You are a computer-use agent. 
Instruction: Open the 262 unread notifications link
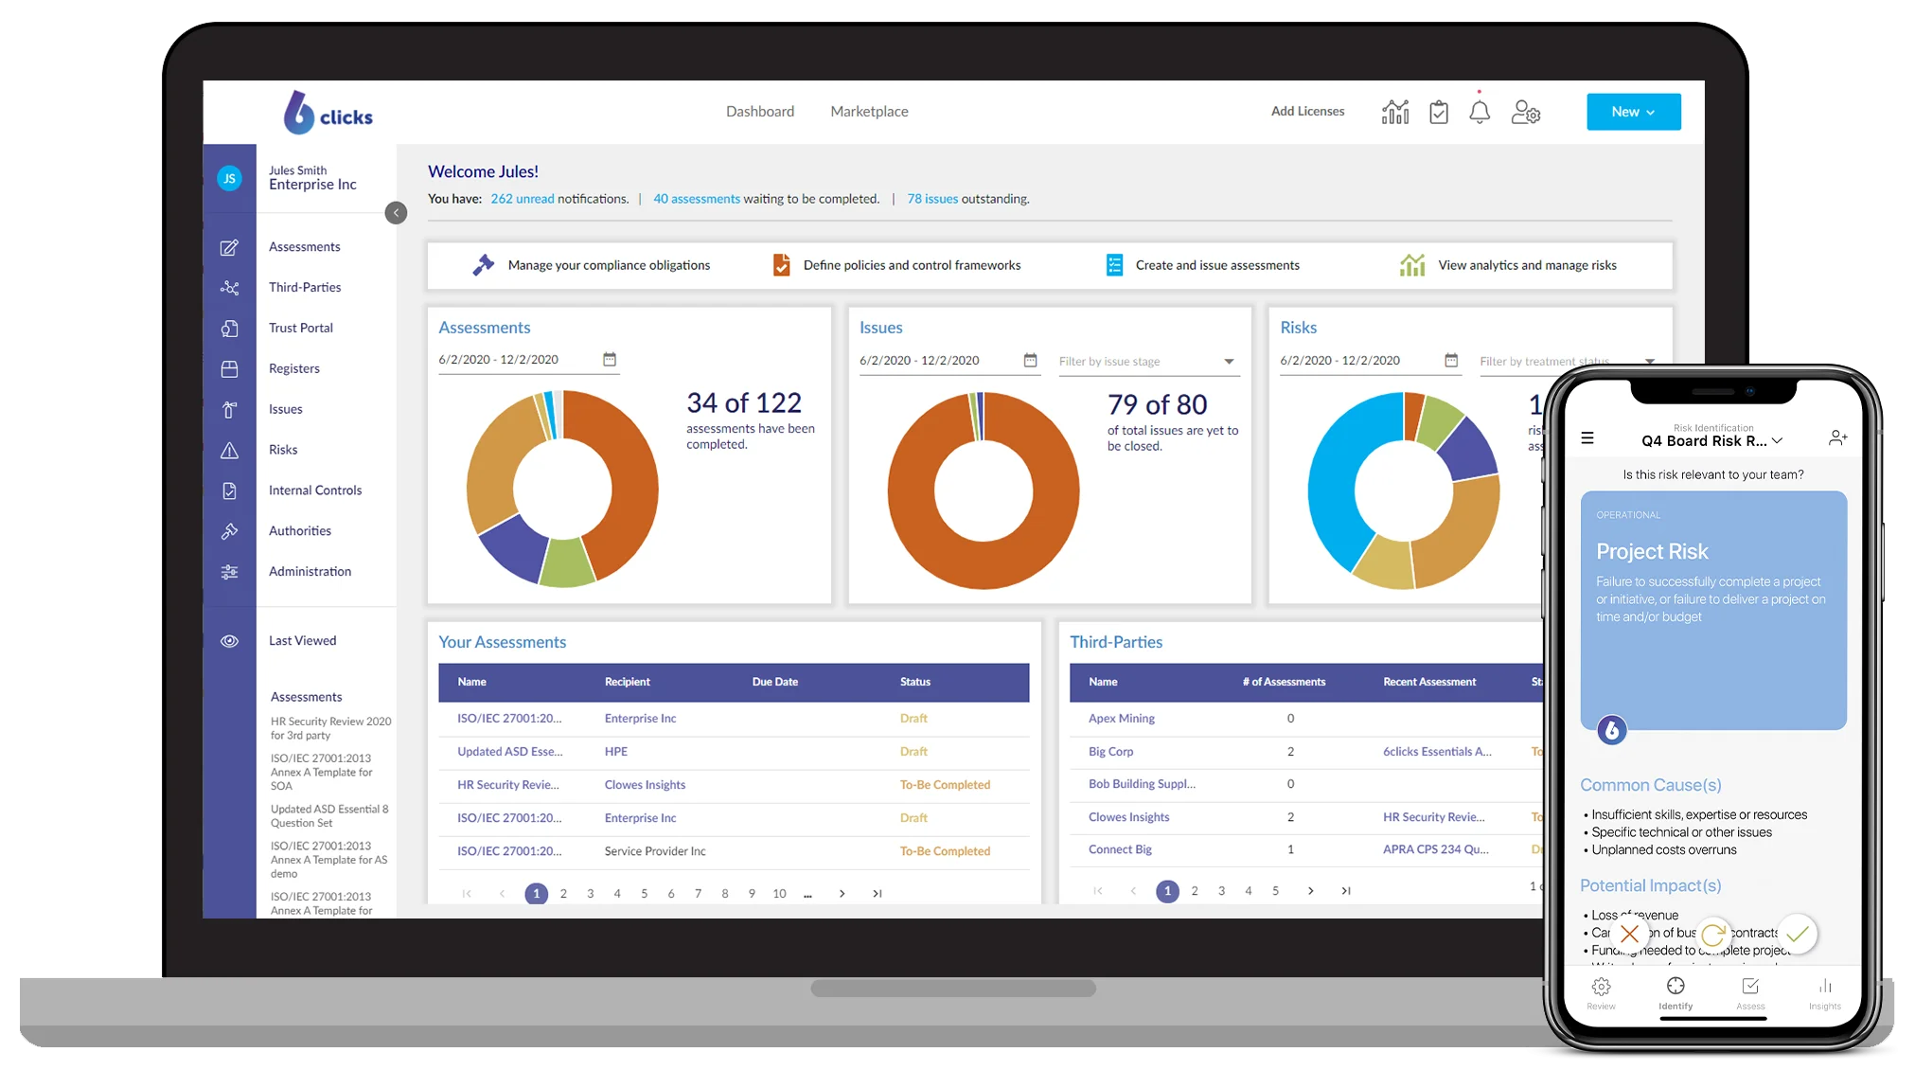tap(523, 199)
